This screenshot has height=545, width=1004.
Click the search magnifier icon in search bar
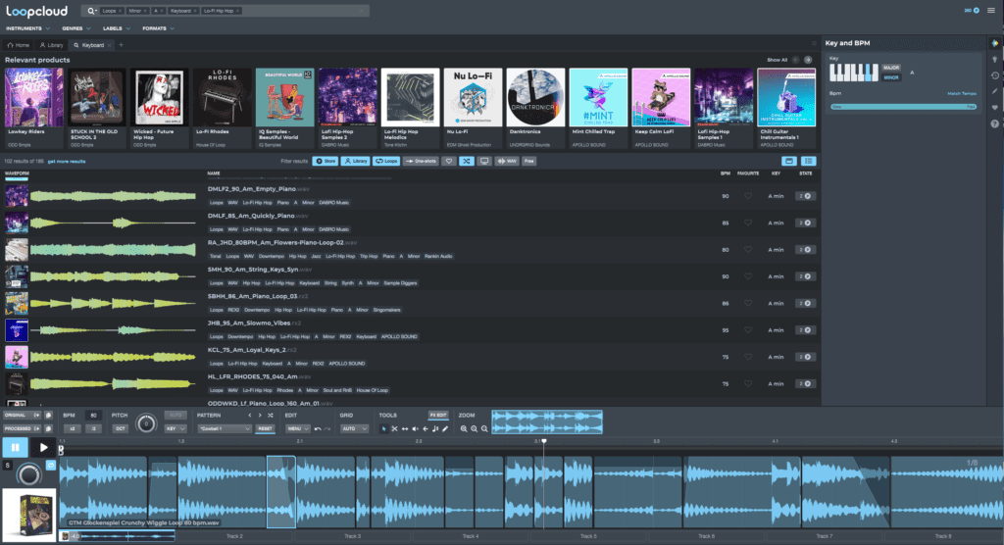coord(91,11)
